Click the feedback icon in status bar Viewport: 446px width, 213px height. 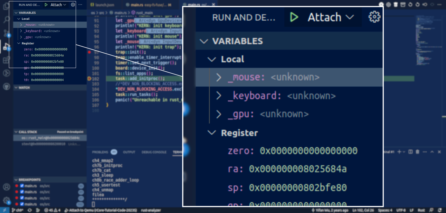(432, 210)
